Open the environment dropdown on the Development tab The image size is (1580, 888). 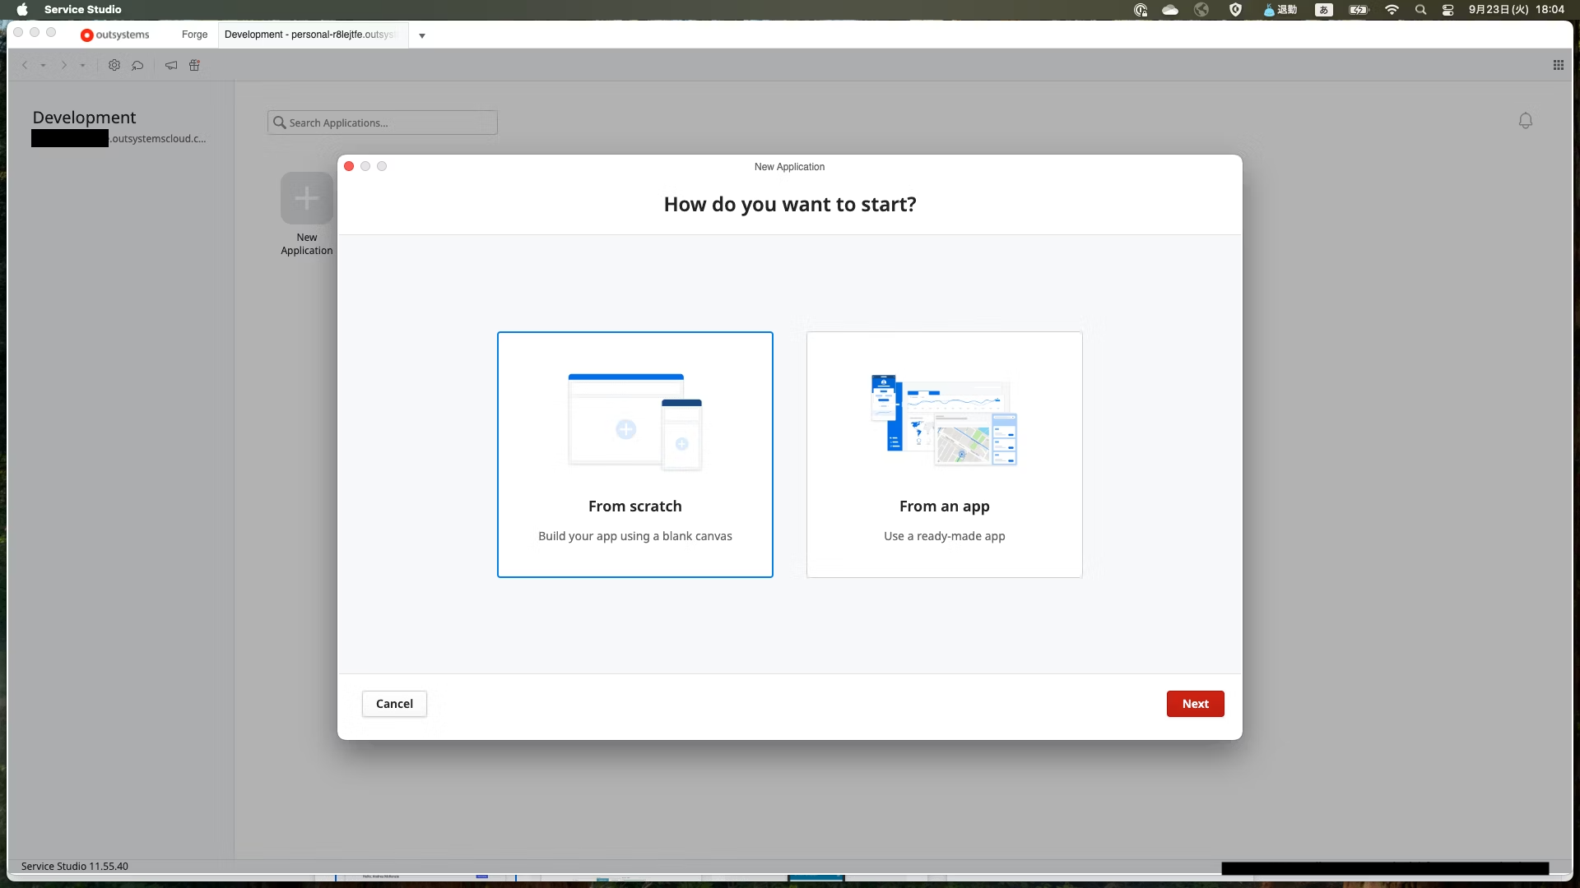tap(422, 35)
